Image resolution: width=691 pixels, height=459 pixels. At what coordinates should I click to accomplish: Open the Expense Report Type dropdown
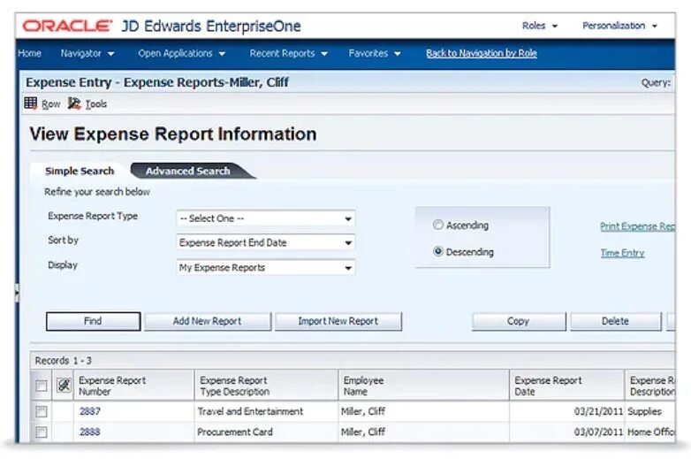point(265,218)
